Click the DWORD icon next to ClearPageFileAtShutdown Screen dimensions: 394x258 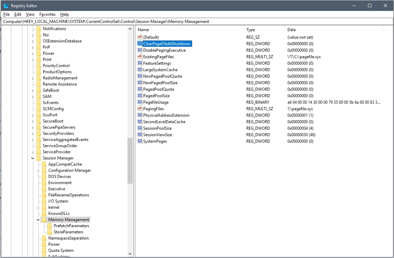140,43
